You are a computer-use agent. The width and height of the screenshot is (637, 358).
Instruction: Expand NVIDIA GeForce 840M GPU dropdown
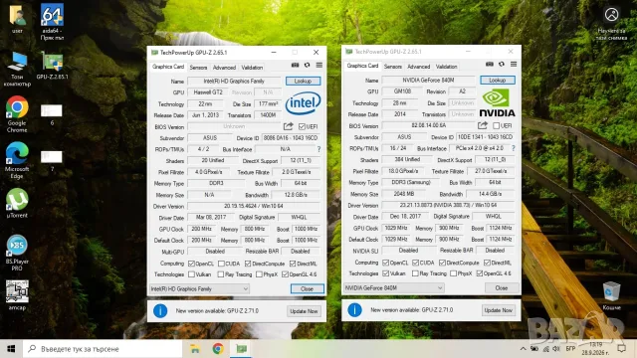[x=394, y=288]
